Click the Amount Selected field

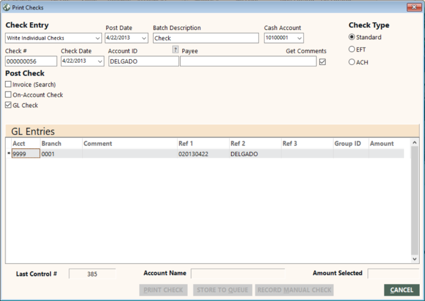tap(393, 273)
